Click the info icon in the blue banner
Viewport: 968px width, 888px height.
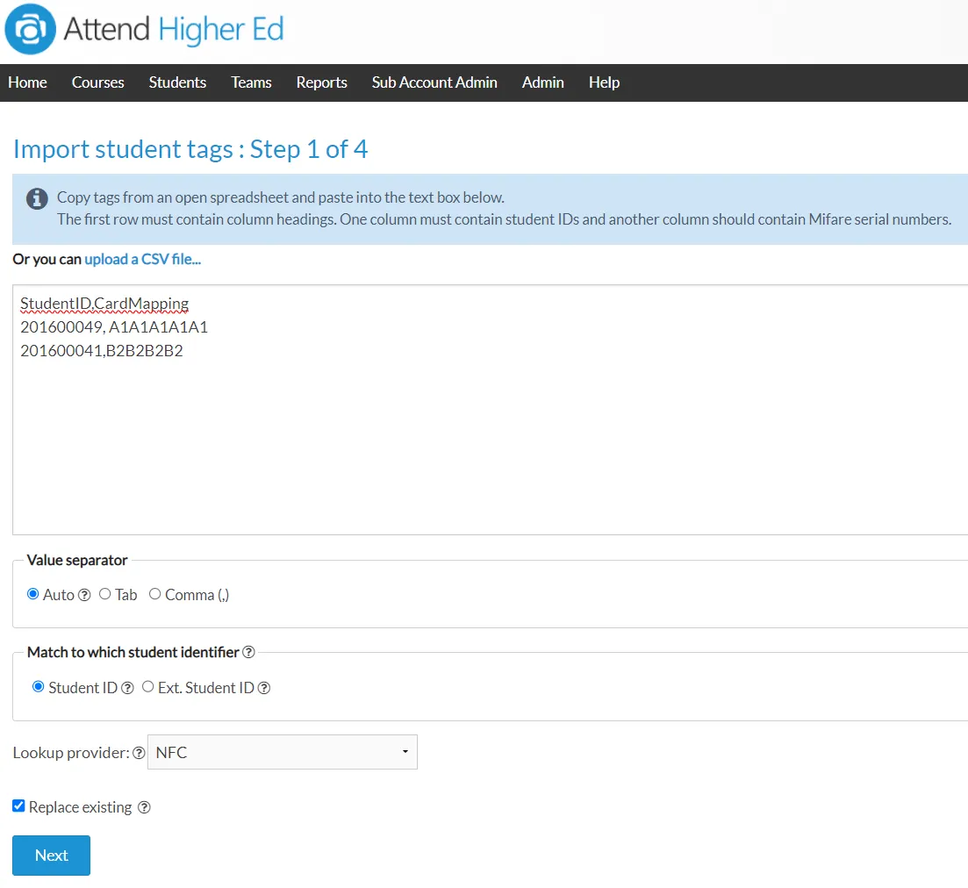[x=37, y=198]
